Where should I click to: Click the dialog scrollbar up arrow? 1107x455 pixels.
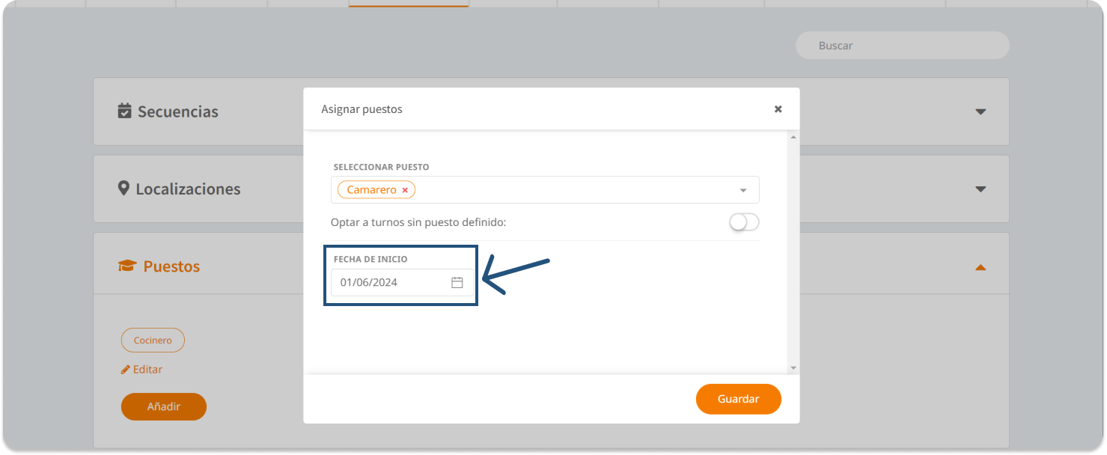[793, 137]
